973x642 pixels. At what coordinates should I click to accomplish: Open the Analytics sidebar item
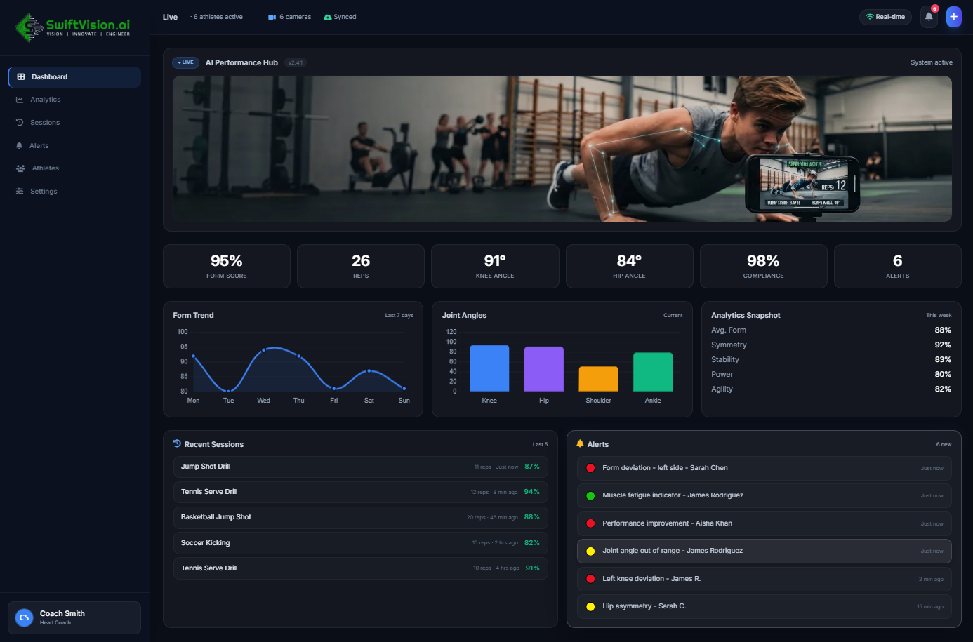click(74, 100)
